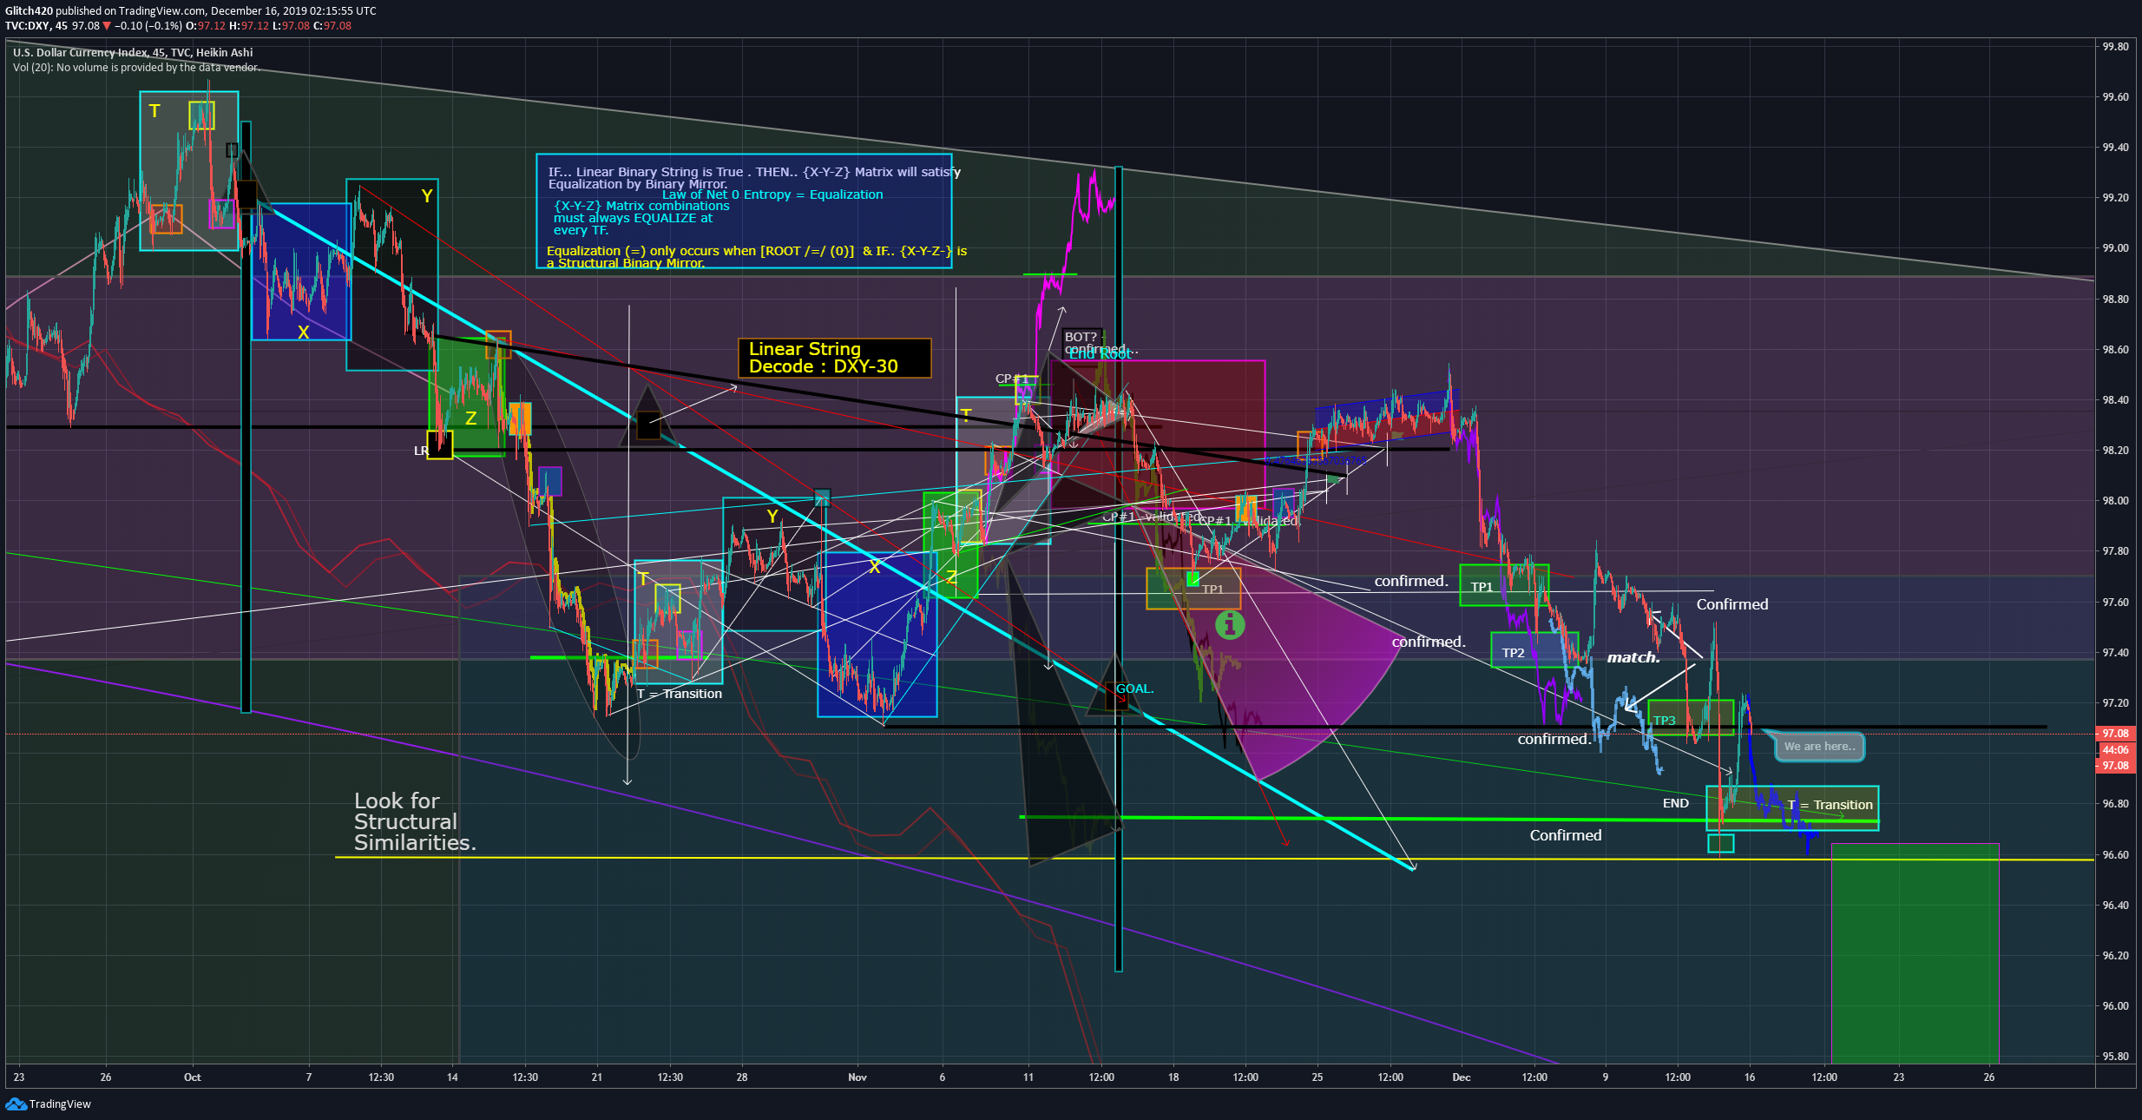Click the "END" annotation label
Viewport: 2142px width, 1120px height.
tap(1675, 803)
